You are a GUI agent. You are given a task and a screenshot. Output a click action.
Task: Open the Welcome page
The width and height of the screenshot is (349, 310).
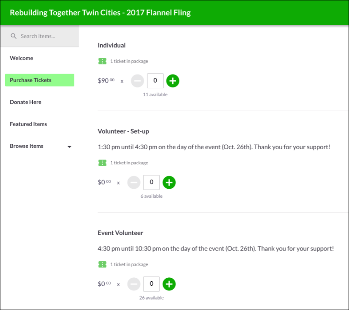tap(21, 58)
